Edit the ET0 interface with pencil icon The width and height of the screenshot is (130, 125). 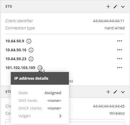(115, 7)
